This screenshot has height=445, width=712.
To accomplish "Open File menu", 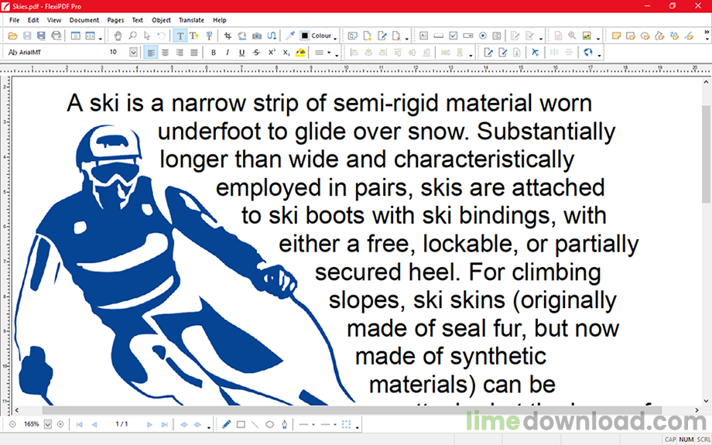I will click(x=15, y=20).
